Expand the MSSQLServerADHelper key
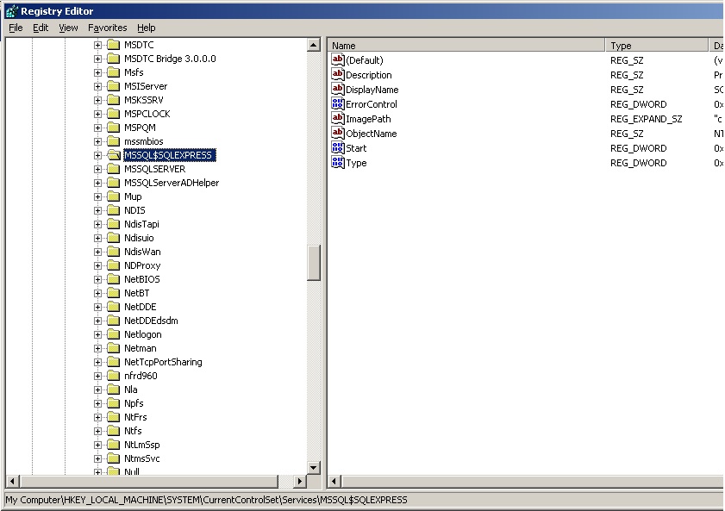The height and width of the screenshot is (511, 725). 97,183
